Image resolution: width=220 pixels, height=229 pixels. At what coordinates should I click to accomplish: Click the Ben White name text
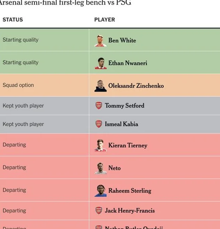point(122,41)
